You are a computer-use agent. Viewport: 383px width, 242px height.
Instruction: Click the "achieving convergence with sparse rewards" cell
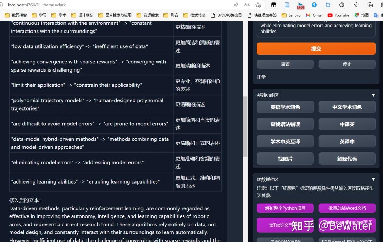click(91, 66)
